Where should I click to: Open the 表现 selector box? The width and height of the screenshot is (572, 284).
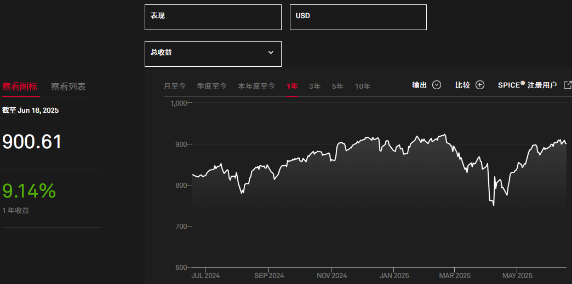[213, 17]
